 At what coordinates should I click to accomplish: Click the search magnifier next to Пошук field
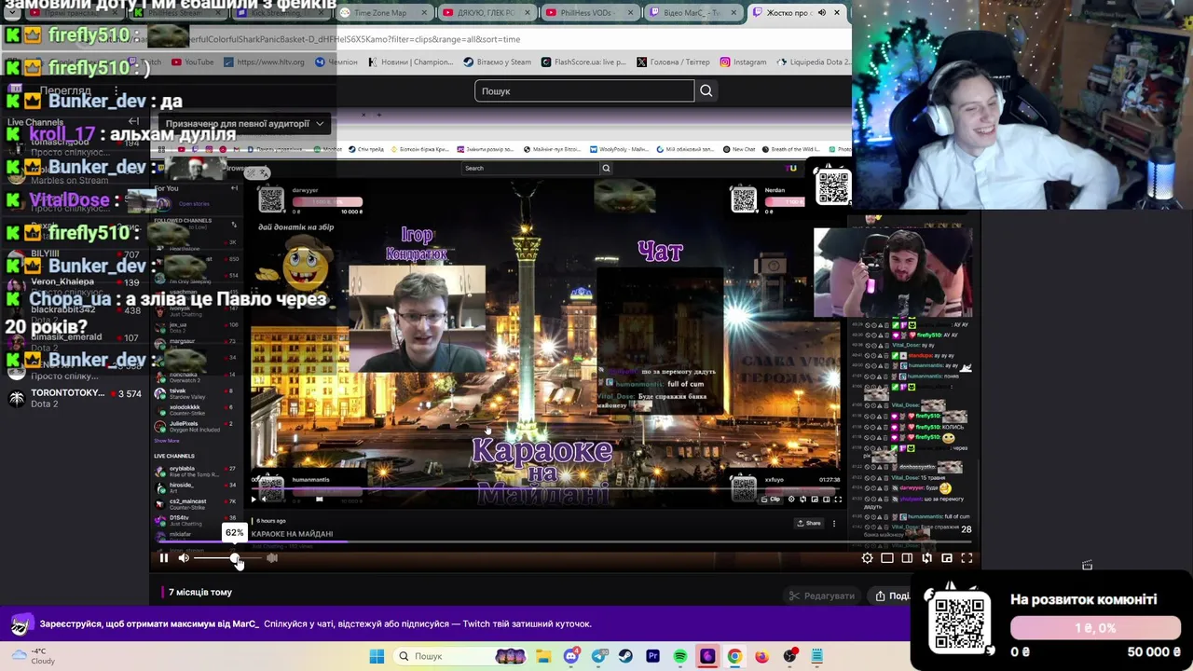point(706,90)
